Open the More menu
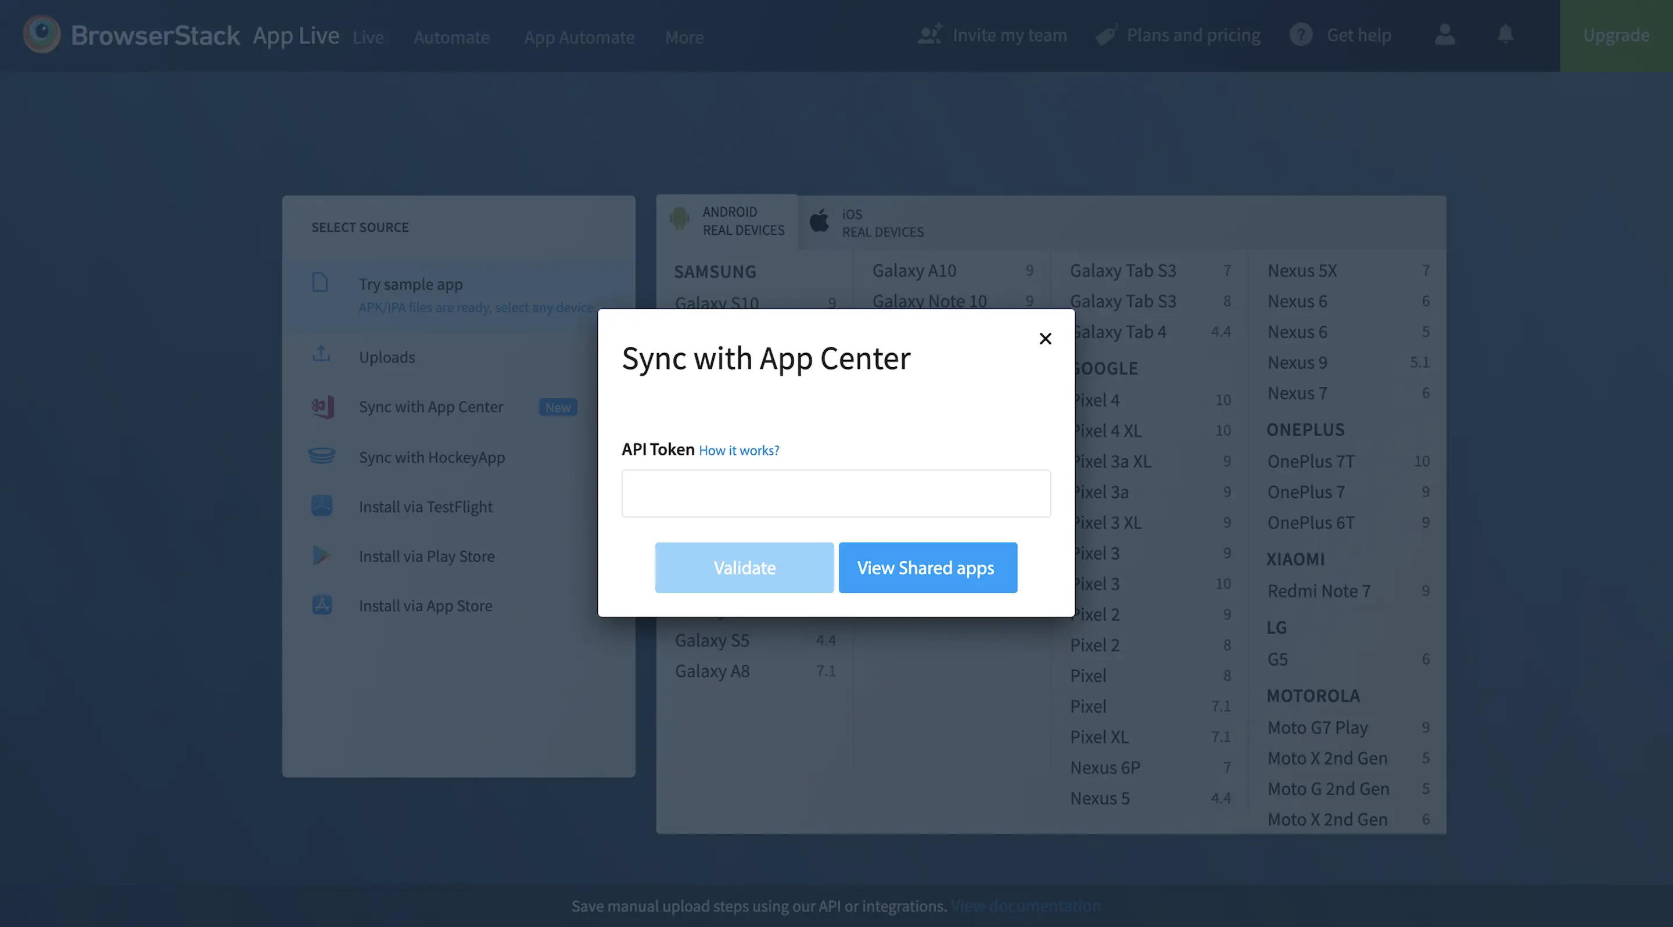The height and width of the screenshot is (927, 1673). coord(684,38)
